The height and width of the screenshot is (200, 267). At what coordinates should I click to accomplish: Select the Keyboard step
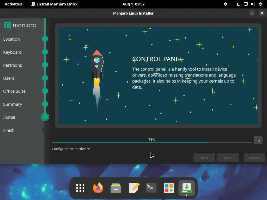(13, 52)
